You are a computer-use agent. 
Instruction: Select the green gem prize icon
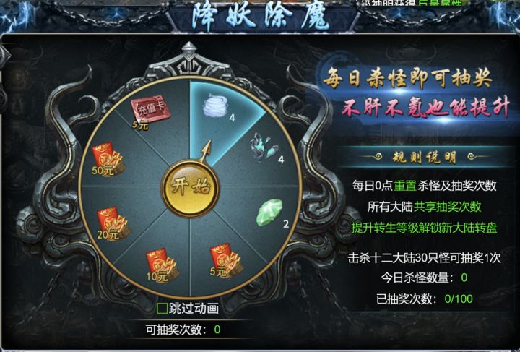pyautogui.click(x=269, y=213)
